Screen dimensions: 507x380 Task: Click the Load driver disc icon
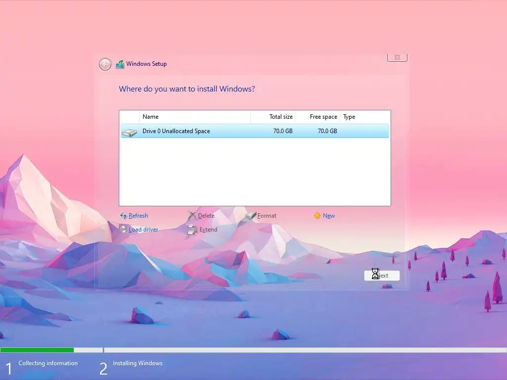tap(123, 229)
